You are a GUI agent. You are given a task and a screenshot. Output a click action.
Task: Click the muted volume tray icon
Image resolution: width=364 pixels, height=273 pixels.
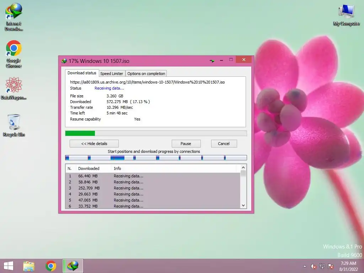tap(313, 266)
